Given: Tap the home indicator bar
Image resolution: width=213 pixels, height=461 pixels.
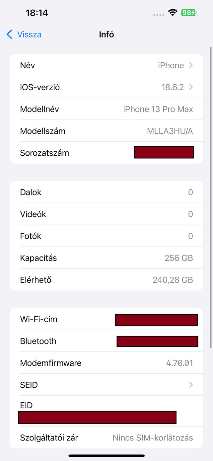Looking at the screenshot, I should pos(106,456).
